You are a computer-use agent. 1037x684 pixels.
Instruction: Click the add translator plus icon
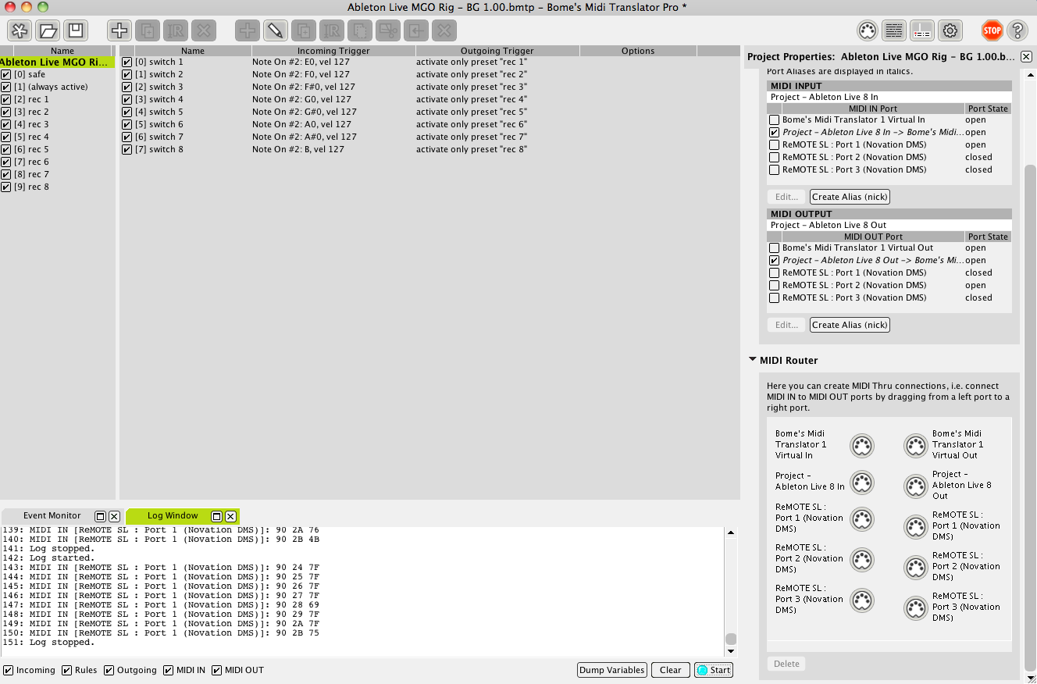(248, 30)
